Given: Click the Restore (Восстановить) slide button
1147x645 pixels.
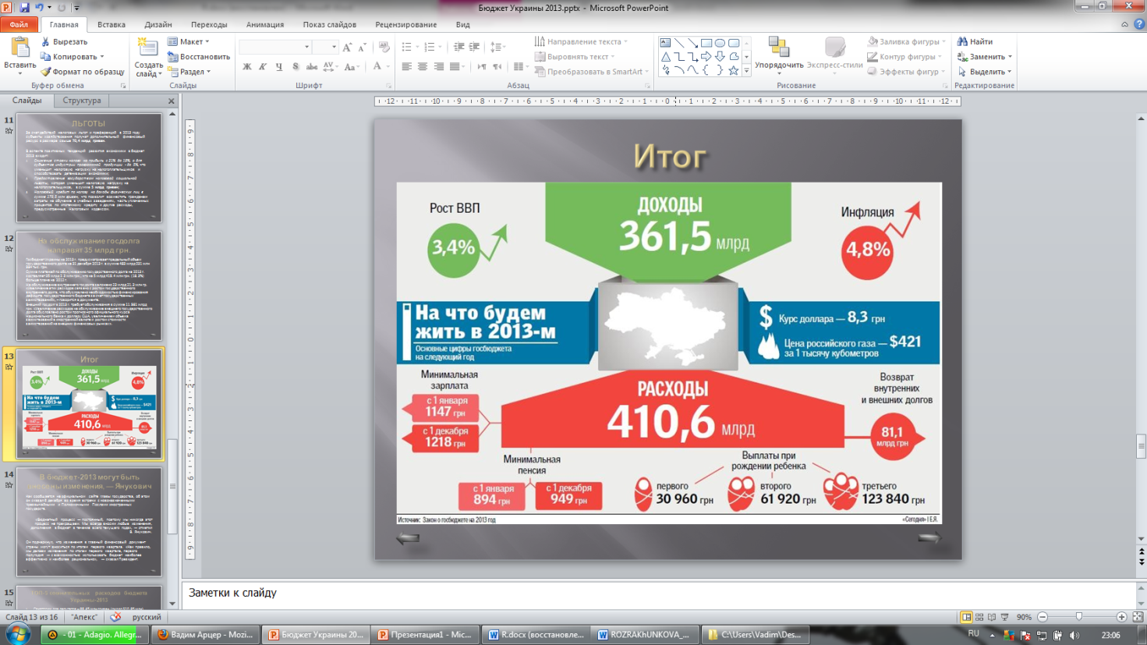Looking at the screenshot, I should [199, 57].
